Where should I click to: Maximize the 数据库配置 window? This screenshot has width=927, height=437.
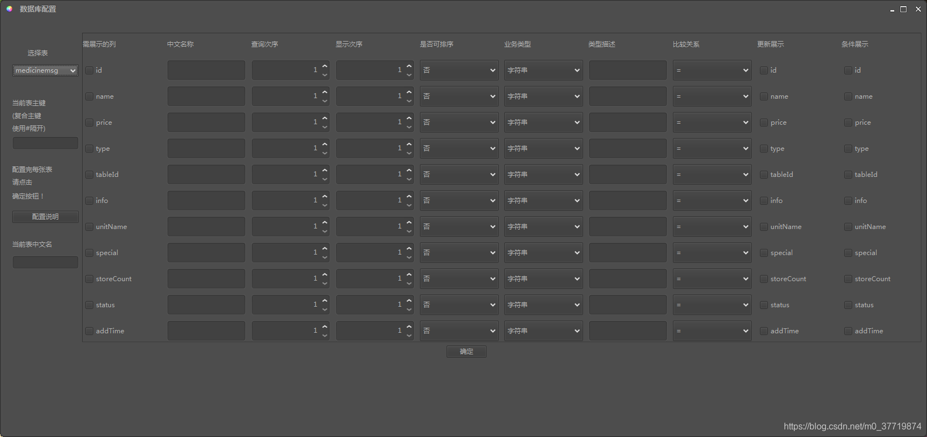903,9
